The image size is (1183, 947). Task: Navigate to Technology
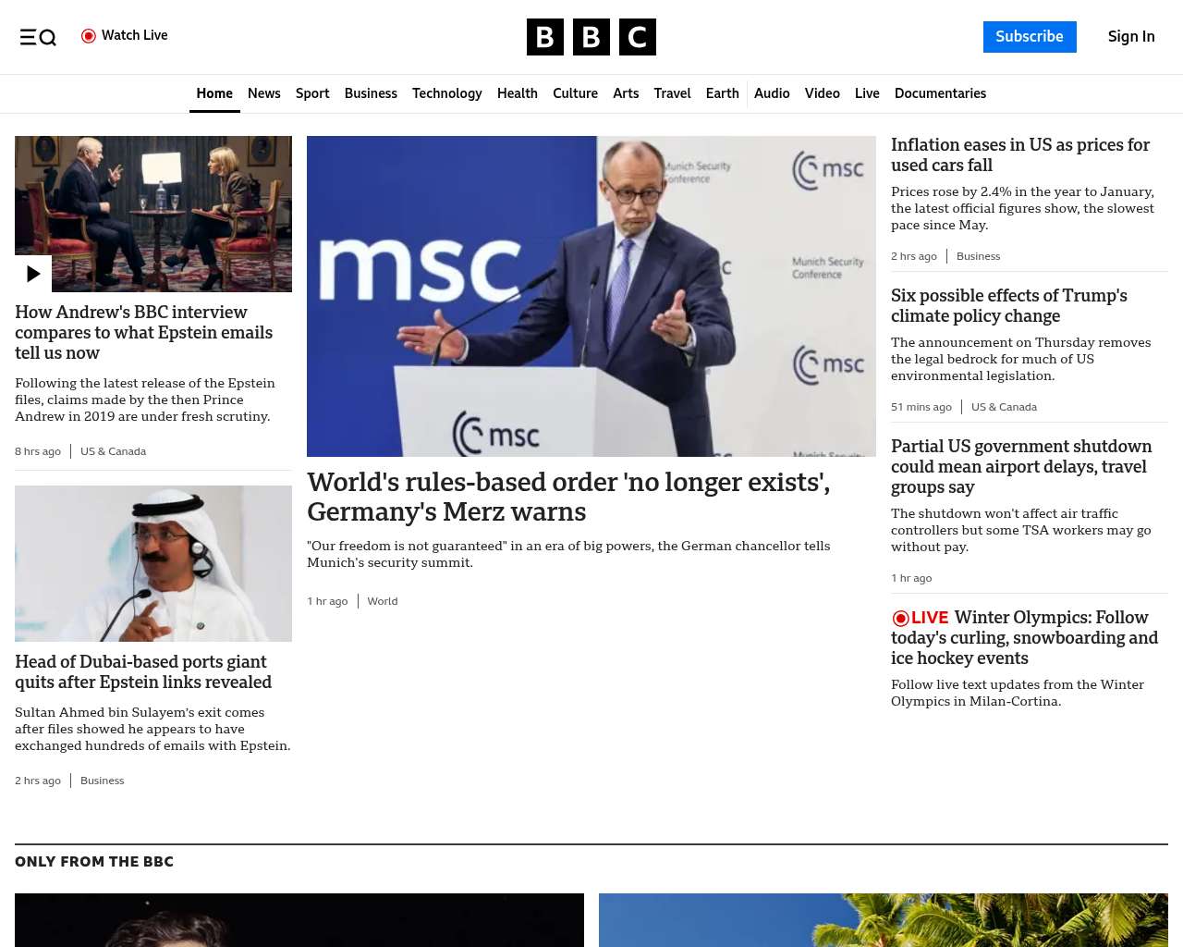pos(447,93)
